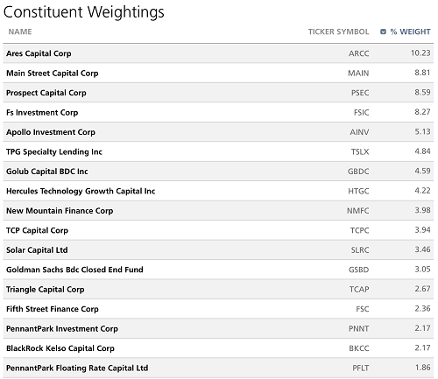
Task: Click the New Mountain Finance Corp row
Action: click(218, 211)
